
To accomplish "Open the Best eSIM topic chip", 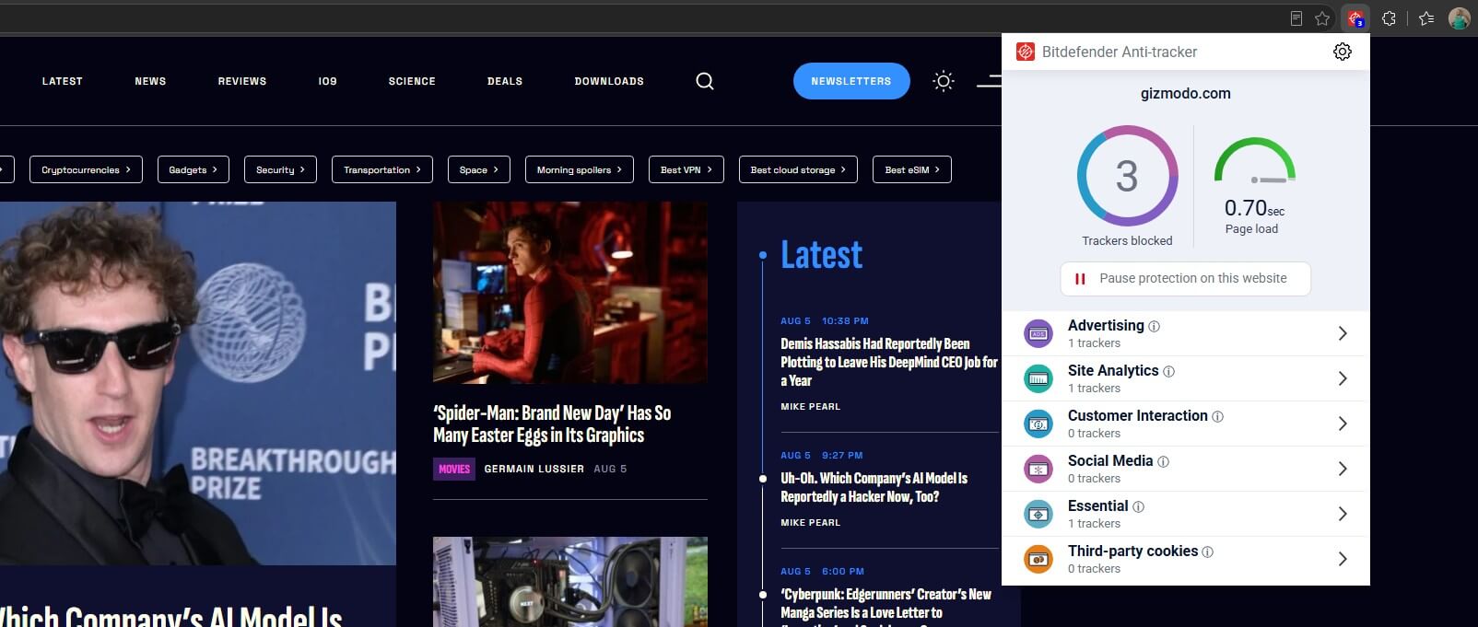I will click(x=912, y=169).
